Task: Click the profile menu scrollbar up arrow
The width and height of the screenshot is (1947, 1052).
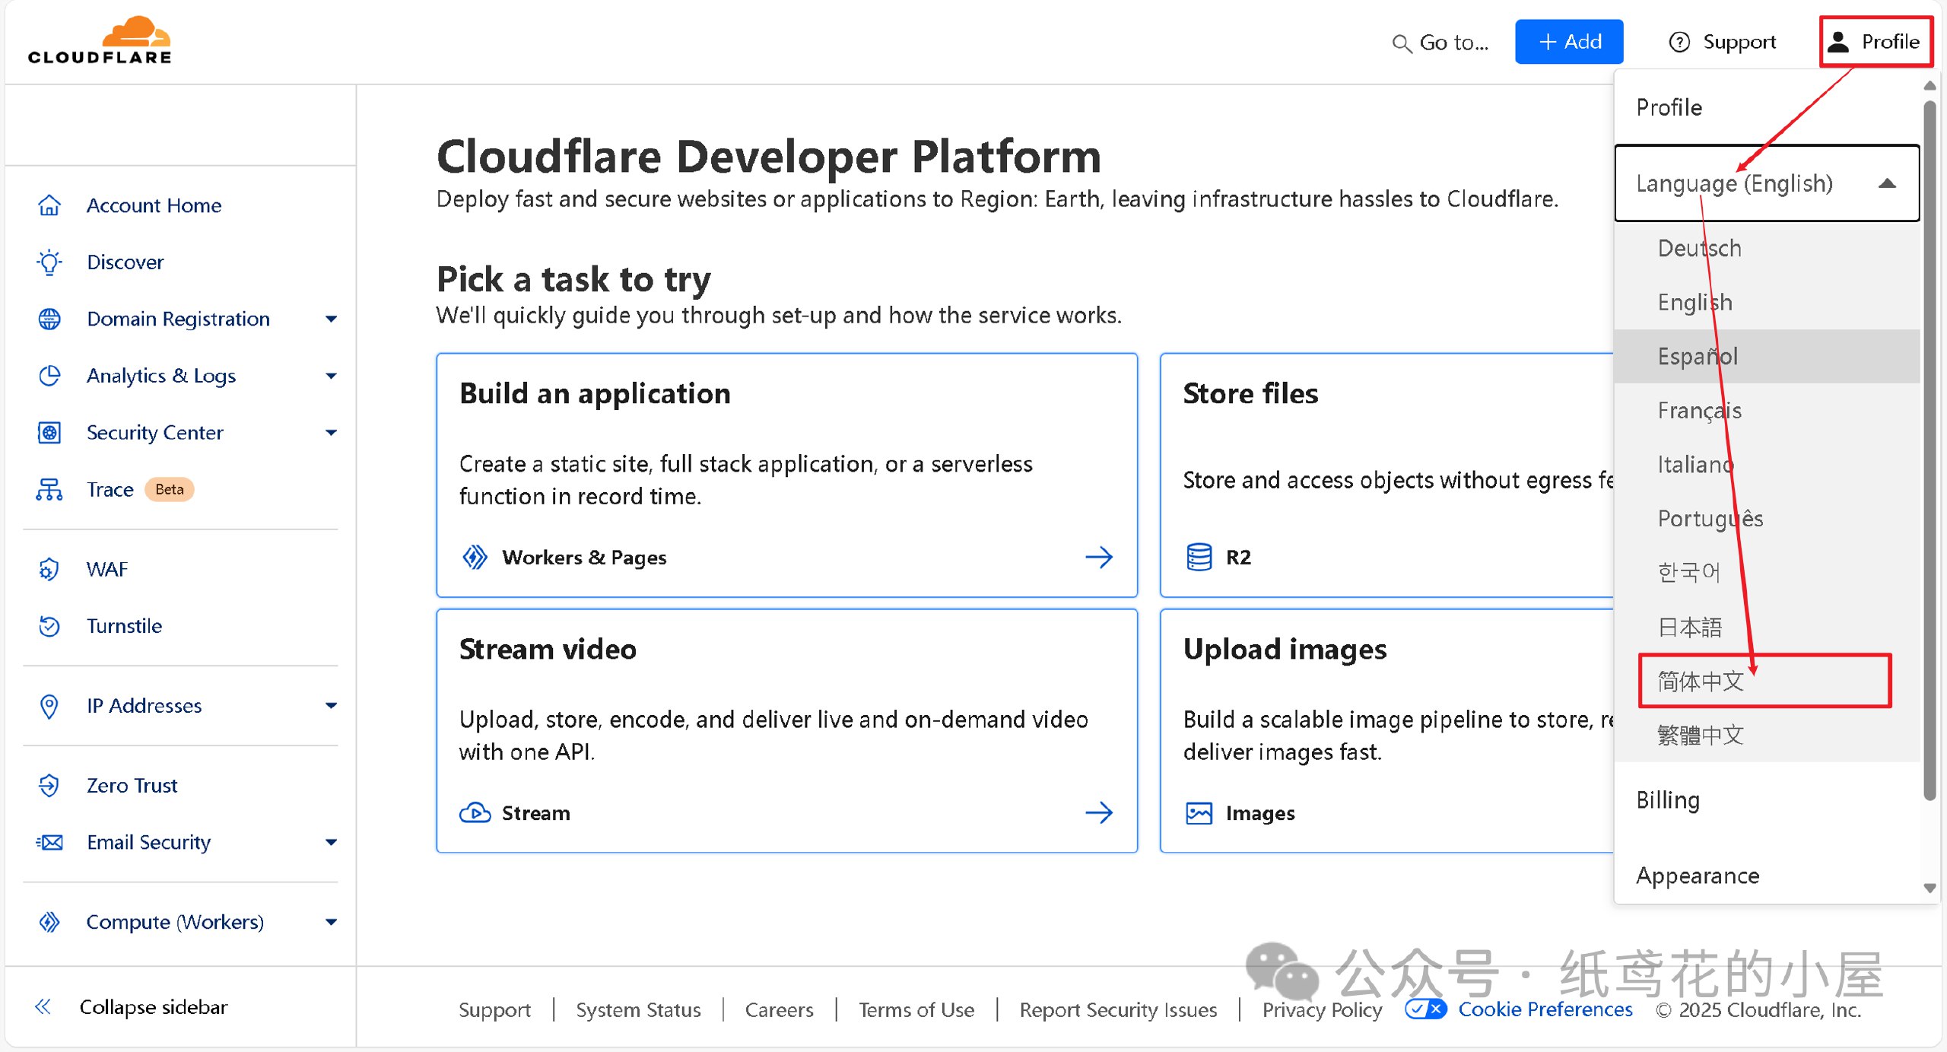Action: (1930, 85)
